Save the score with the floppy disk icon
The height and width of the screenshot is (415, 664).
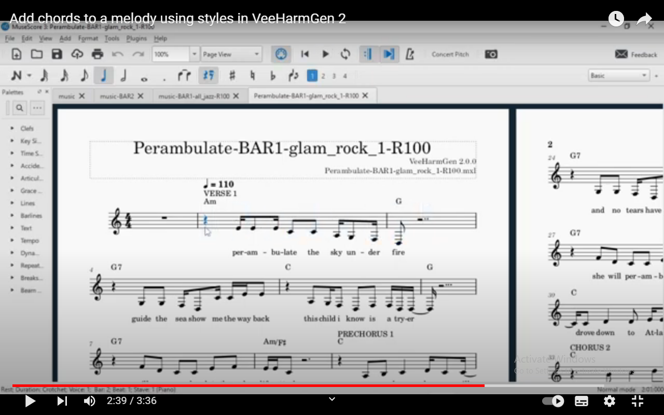click(x=57, y=54)
